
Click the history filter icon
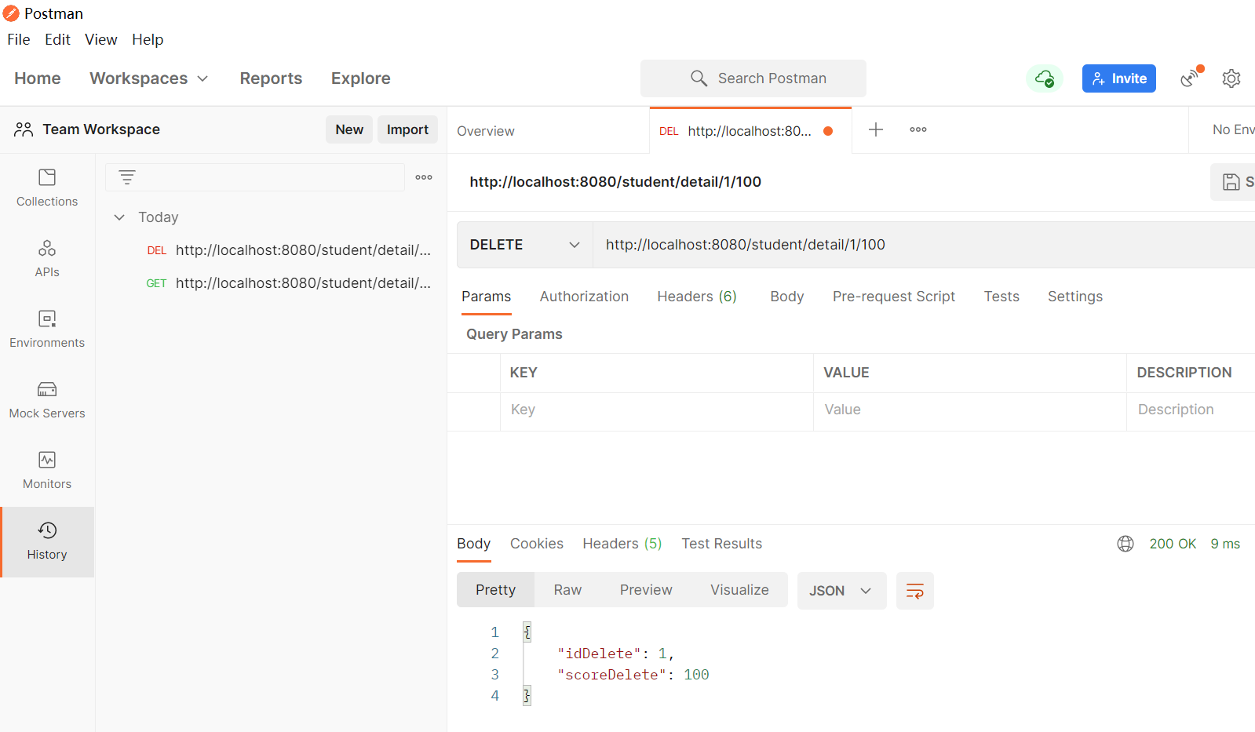127,177
